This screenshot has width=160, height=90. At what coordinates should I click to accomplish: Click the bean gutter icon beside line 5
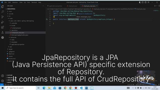47,19
